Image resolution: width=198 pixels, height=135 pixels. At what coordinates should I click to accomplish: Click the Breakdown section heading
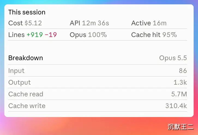click(x=26, y=58)
